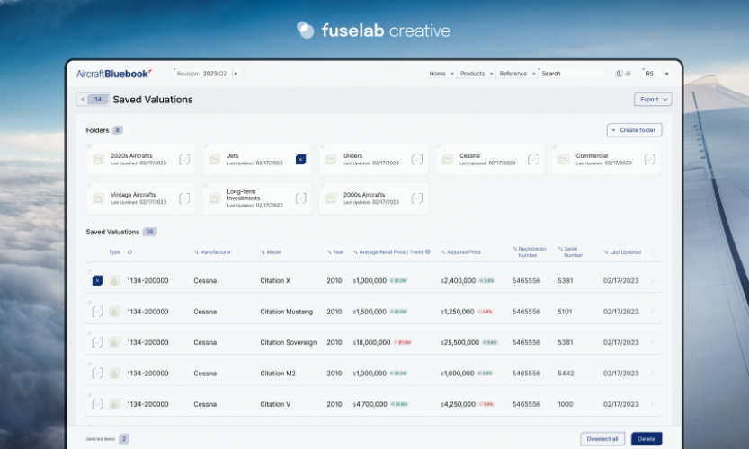Check the Citation V row checkbox
The height and width of the screenshot is (449, 749).
point(97,404)
